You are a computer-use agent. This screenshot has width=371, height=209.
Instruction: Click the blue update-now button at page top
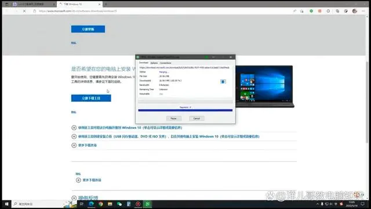pos(88,29)
